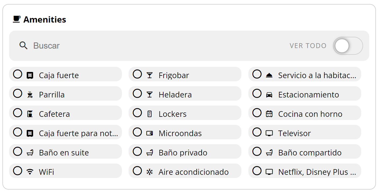Choose the Netflix, Disney Plus amenity
The width and height of the screenshot is (384, 196).
tap(305, 172)
